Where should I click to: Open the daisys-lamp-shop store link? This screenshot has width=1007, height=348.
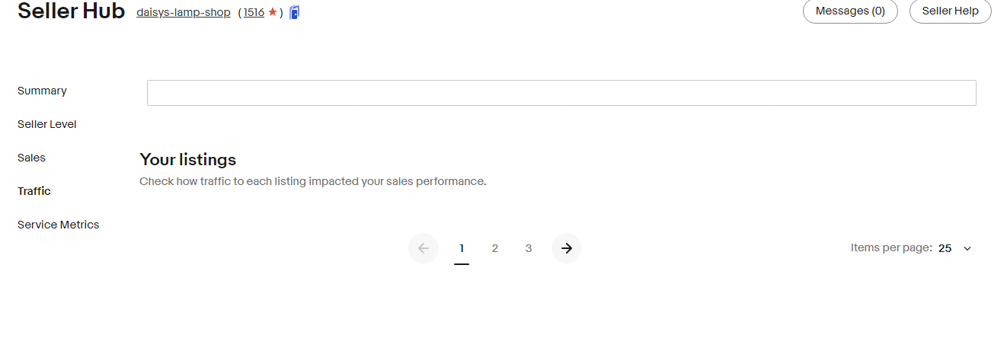click(183, 12)
